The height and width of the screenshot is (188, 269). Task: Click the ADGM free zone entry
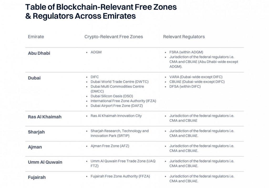pos(96,52)
